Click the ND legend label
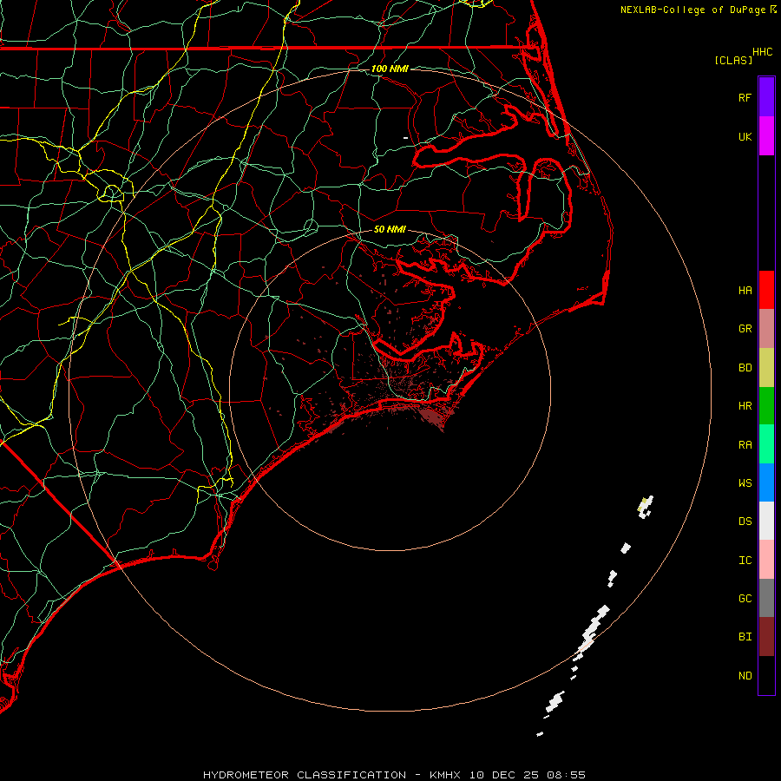The image size is (781, 781). (x=745, y=676)
